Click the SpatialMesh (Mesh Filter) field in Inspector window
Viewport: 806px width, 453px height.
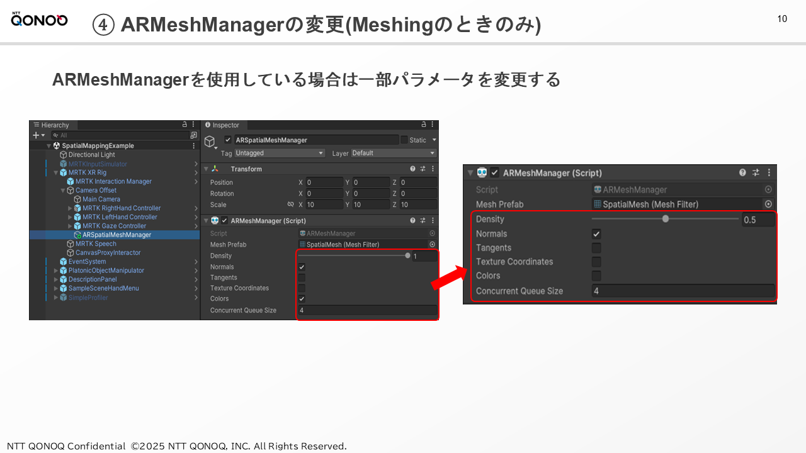363,244
